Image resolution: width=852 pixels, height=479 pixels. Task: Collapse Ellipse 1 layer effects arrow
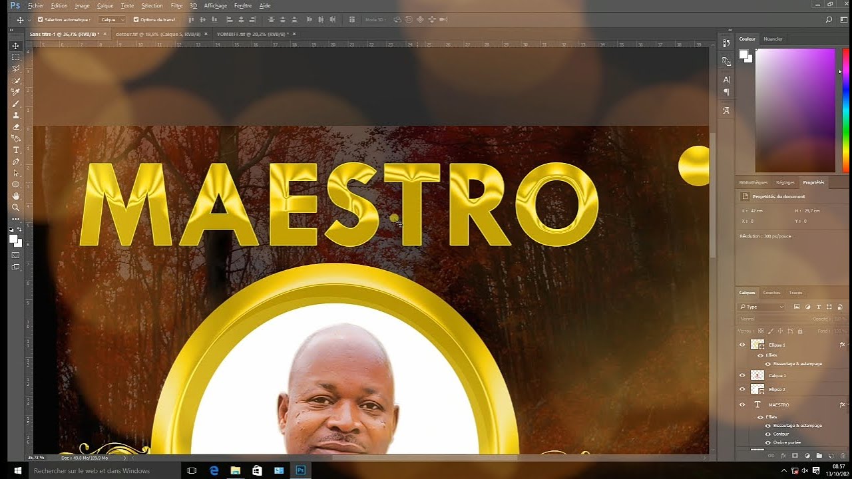tap(849, 345)
